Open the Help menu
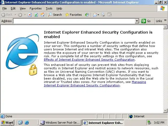 pos(59,8)
